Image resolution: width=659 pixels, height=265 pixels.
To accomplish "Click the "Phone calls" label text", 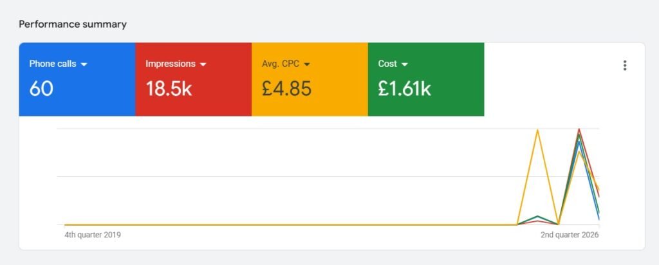I will [53, 64].
